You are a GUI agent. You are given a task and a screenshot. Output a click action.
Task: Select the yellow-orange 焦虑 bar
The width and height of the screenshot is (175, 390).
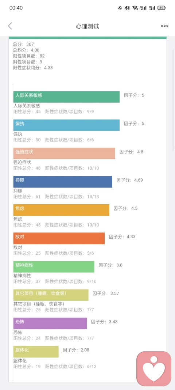tap(61, 210)
